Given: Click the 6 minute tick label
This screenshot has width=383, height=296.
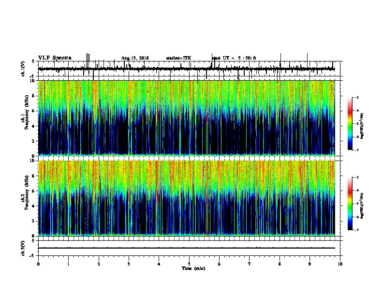Looking at the screenshot, I should (220, 264).
